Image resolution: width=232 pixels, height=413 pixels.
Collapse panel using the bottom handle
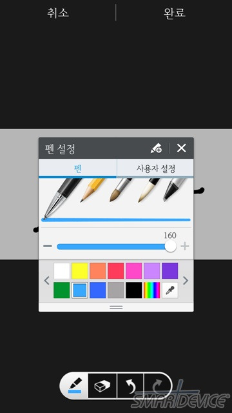tap(116, 307)
